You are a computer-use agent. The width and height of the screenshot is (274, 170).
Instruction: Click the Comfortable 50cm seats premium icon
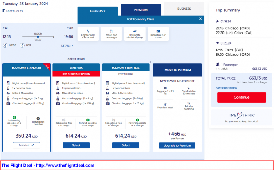coord(189,88)
